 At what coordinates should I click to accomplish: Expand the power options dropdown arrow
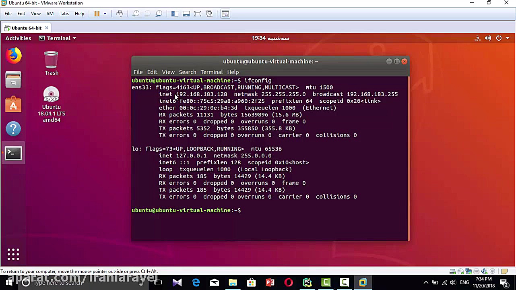(x=105, y=14)
